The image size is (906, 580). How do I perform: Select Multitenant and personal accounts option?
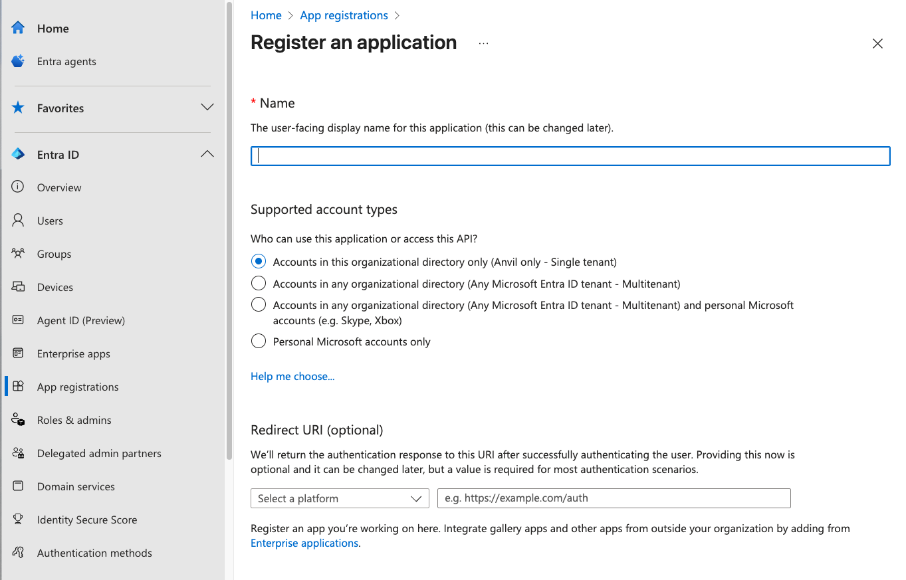click(259, 304)
